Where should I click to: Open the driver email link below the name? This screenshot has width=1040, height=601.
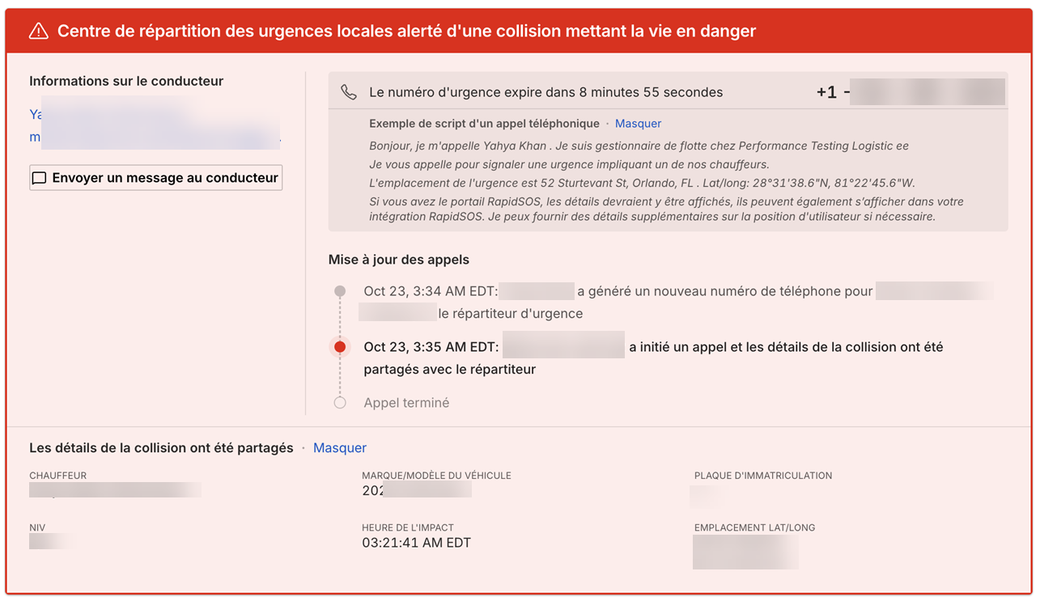154,137
